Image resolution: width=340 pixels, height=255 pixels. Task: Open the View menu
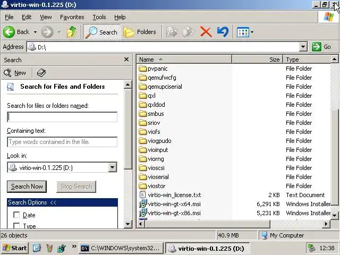pyautogui.click(x=46, y=17)
